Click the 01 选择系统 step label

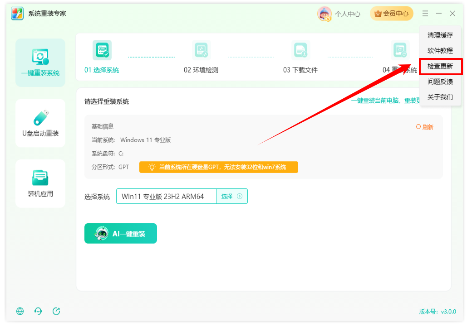point(102,70)
